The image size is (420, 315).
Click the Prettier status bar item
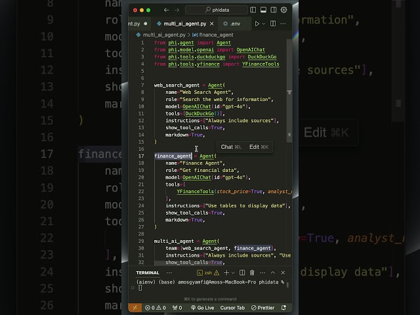point(262,308)
